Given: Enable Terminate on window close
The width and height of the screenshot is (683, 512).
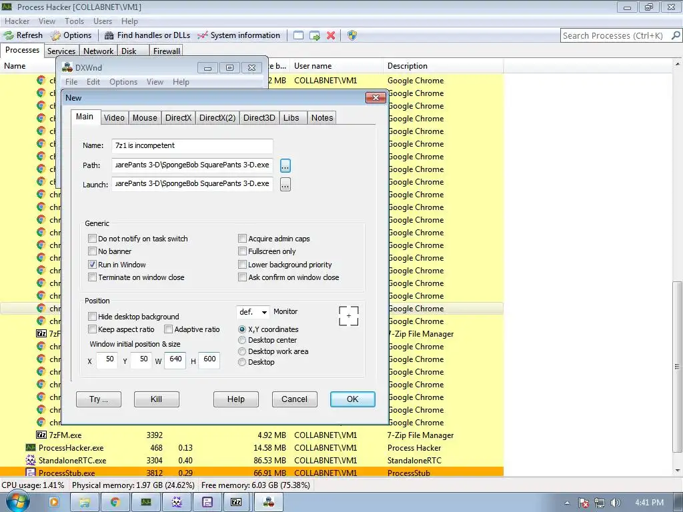Looking at the screenshot, I should (92, 277).
